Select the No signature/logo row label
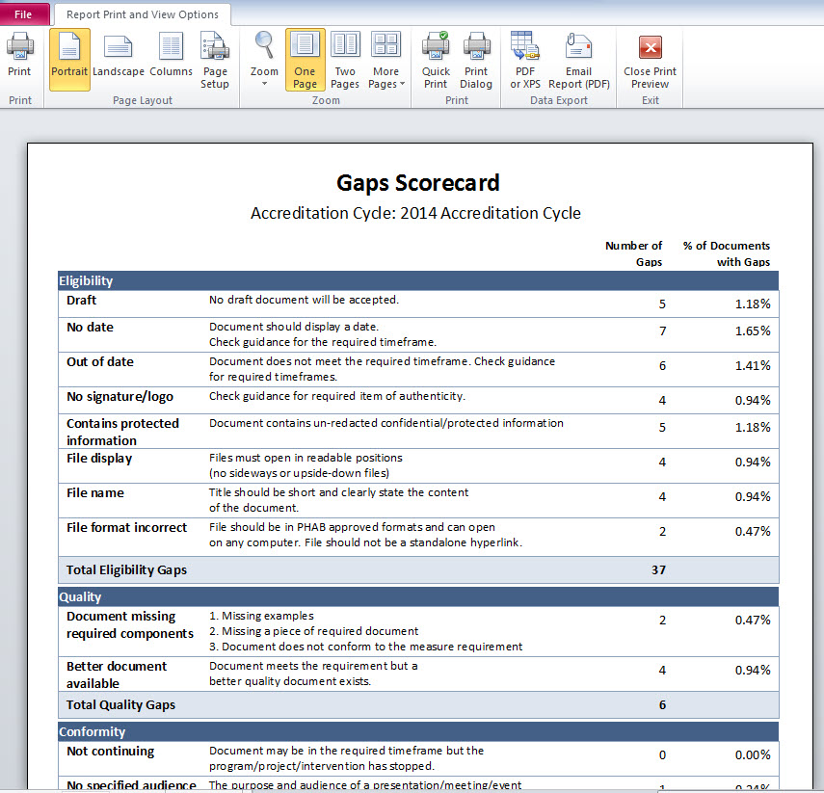The height and width of the screenshot is (793, 824). pyautogui.click(x=120, y=397)
